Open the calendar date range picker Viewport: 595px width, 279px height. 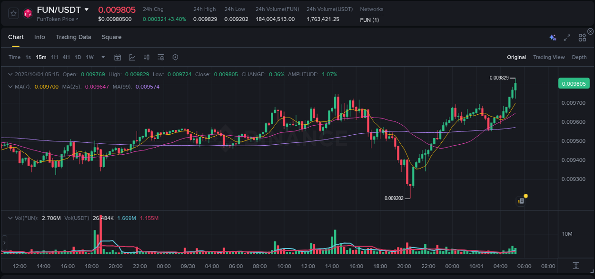click(118, 57)
